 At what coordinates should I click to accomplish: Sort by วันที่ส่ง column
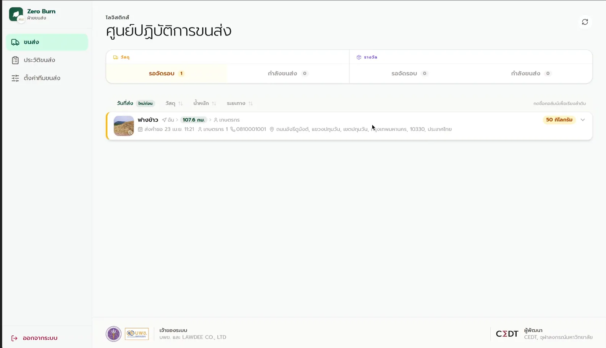125,103
